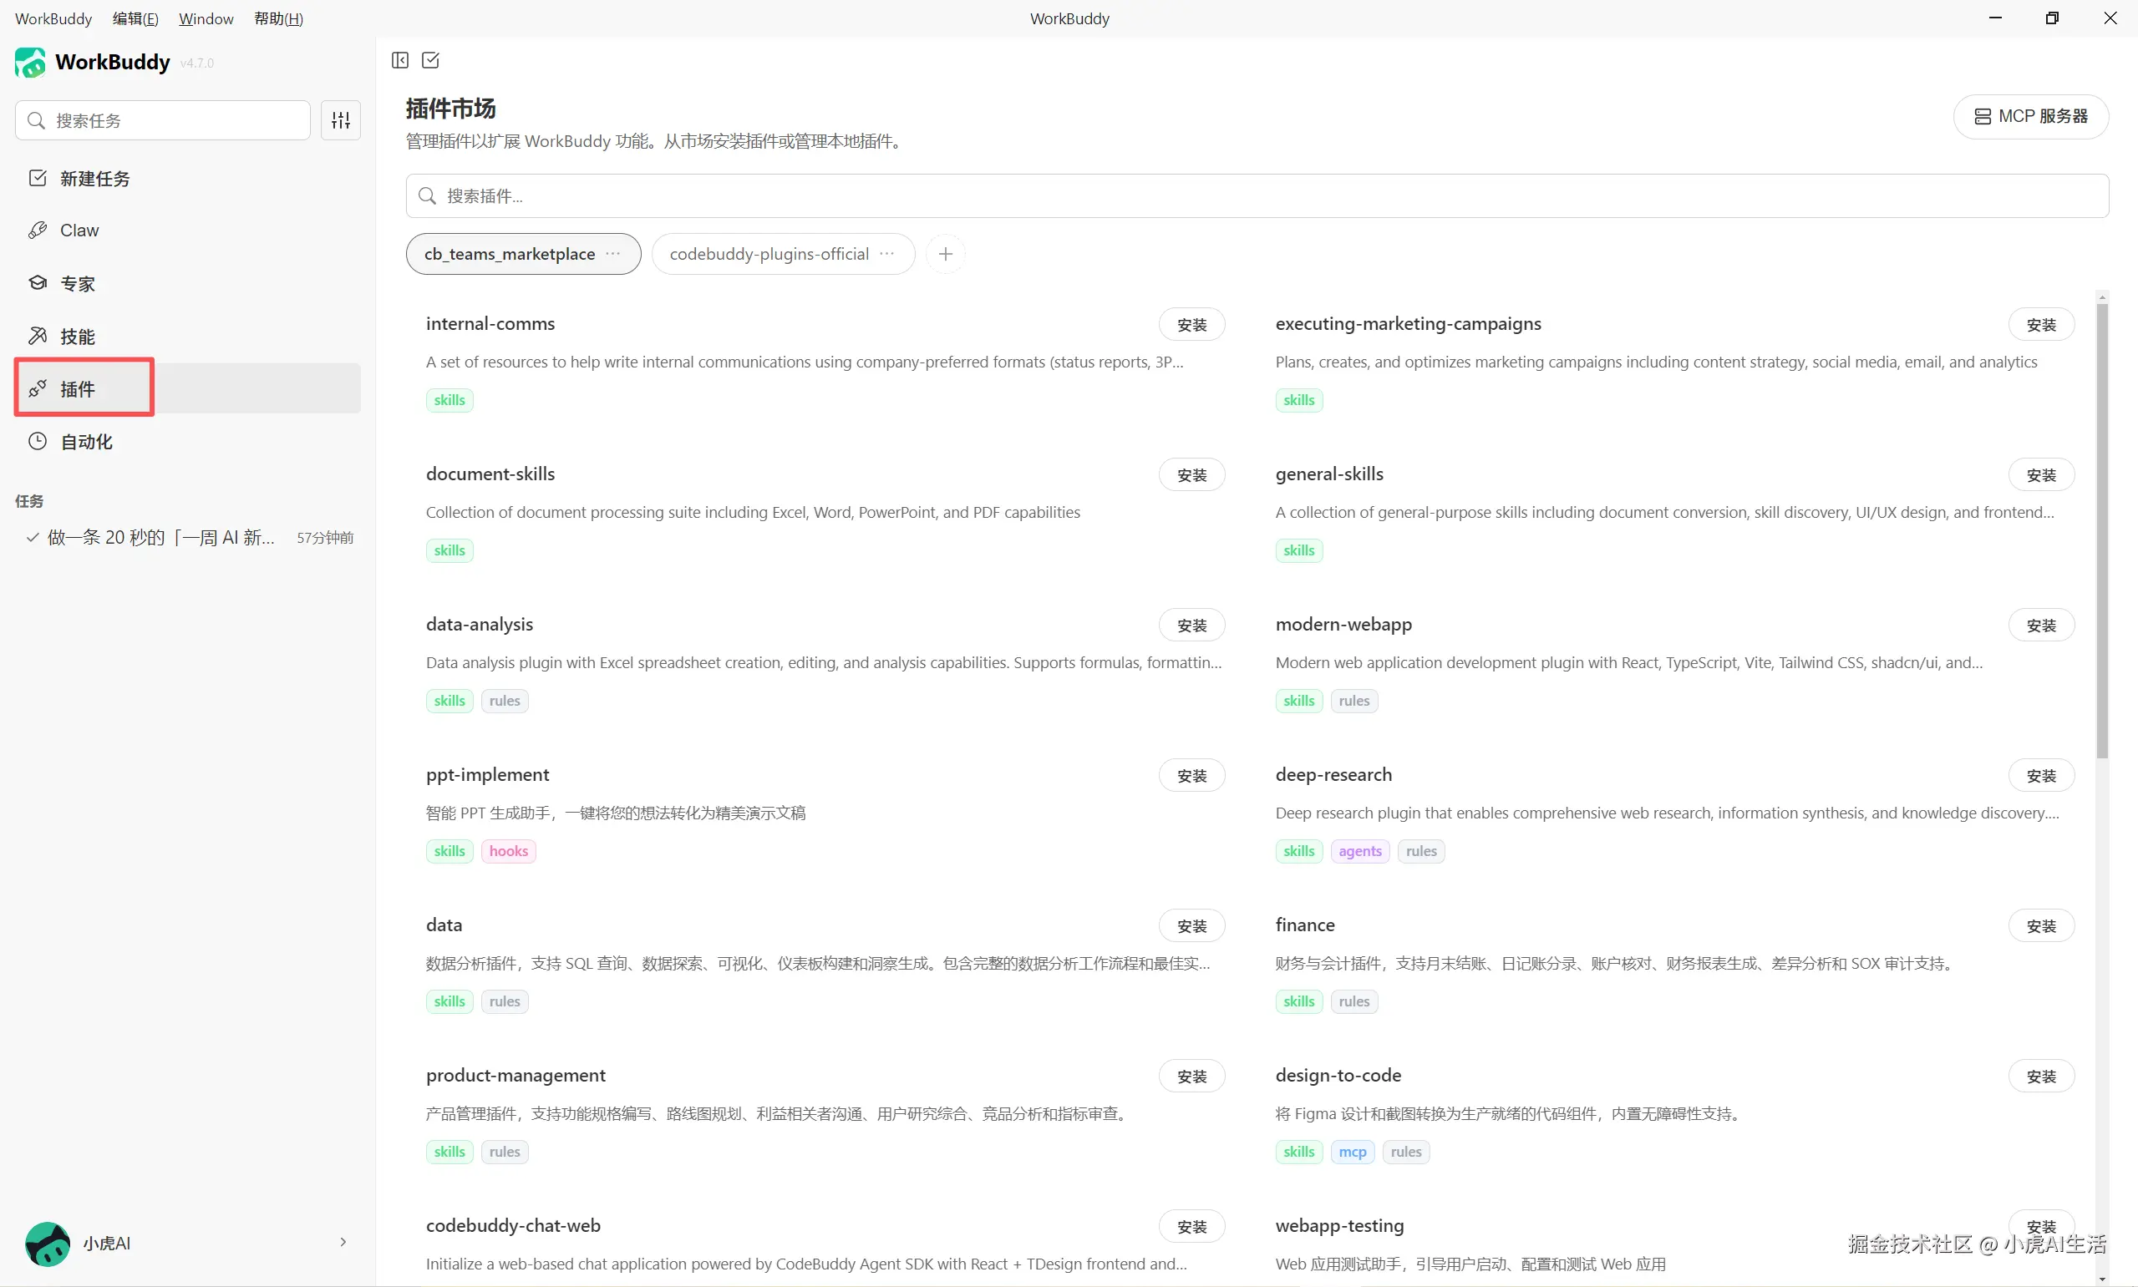Switch to the codebuddy-plugins-official tab
2138x1287 pixels.
[769, 254]
